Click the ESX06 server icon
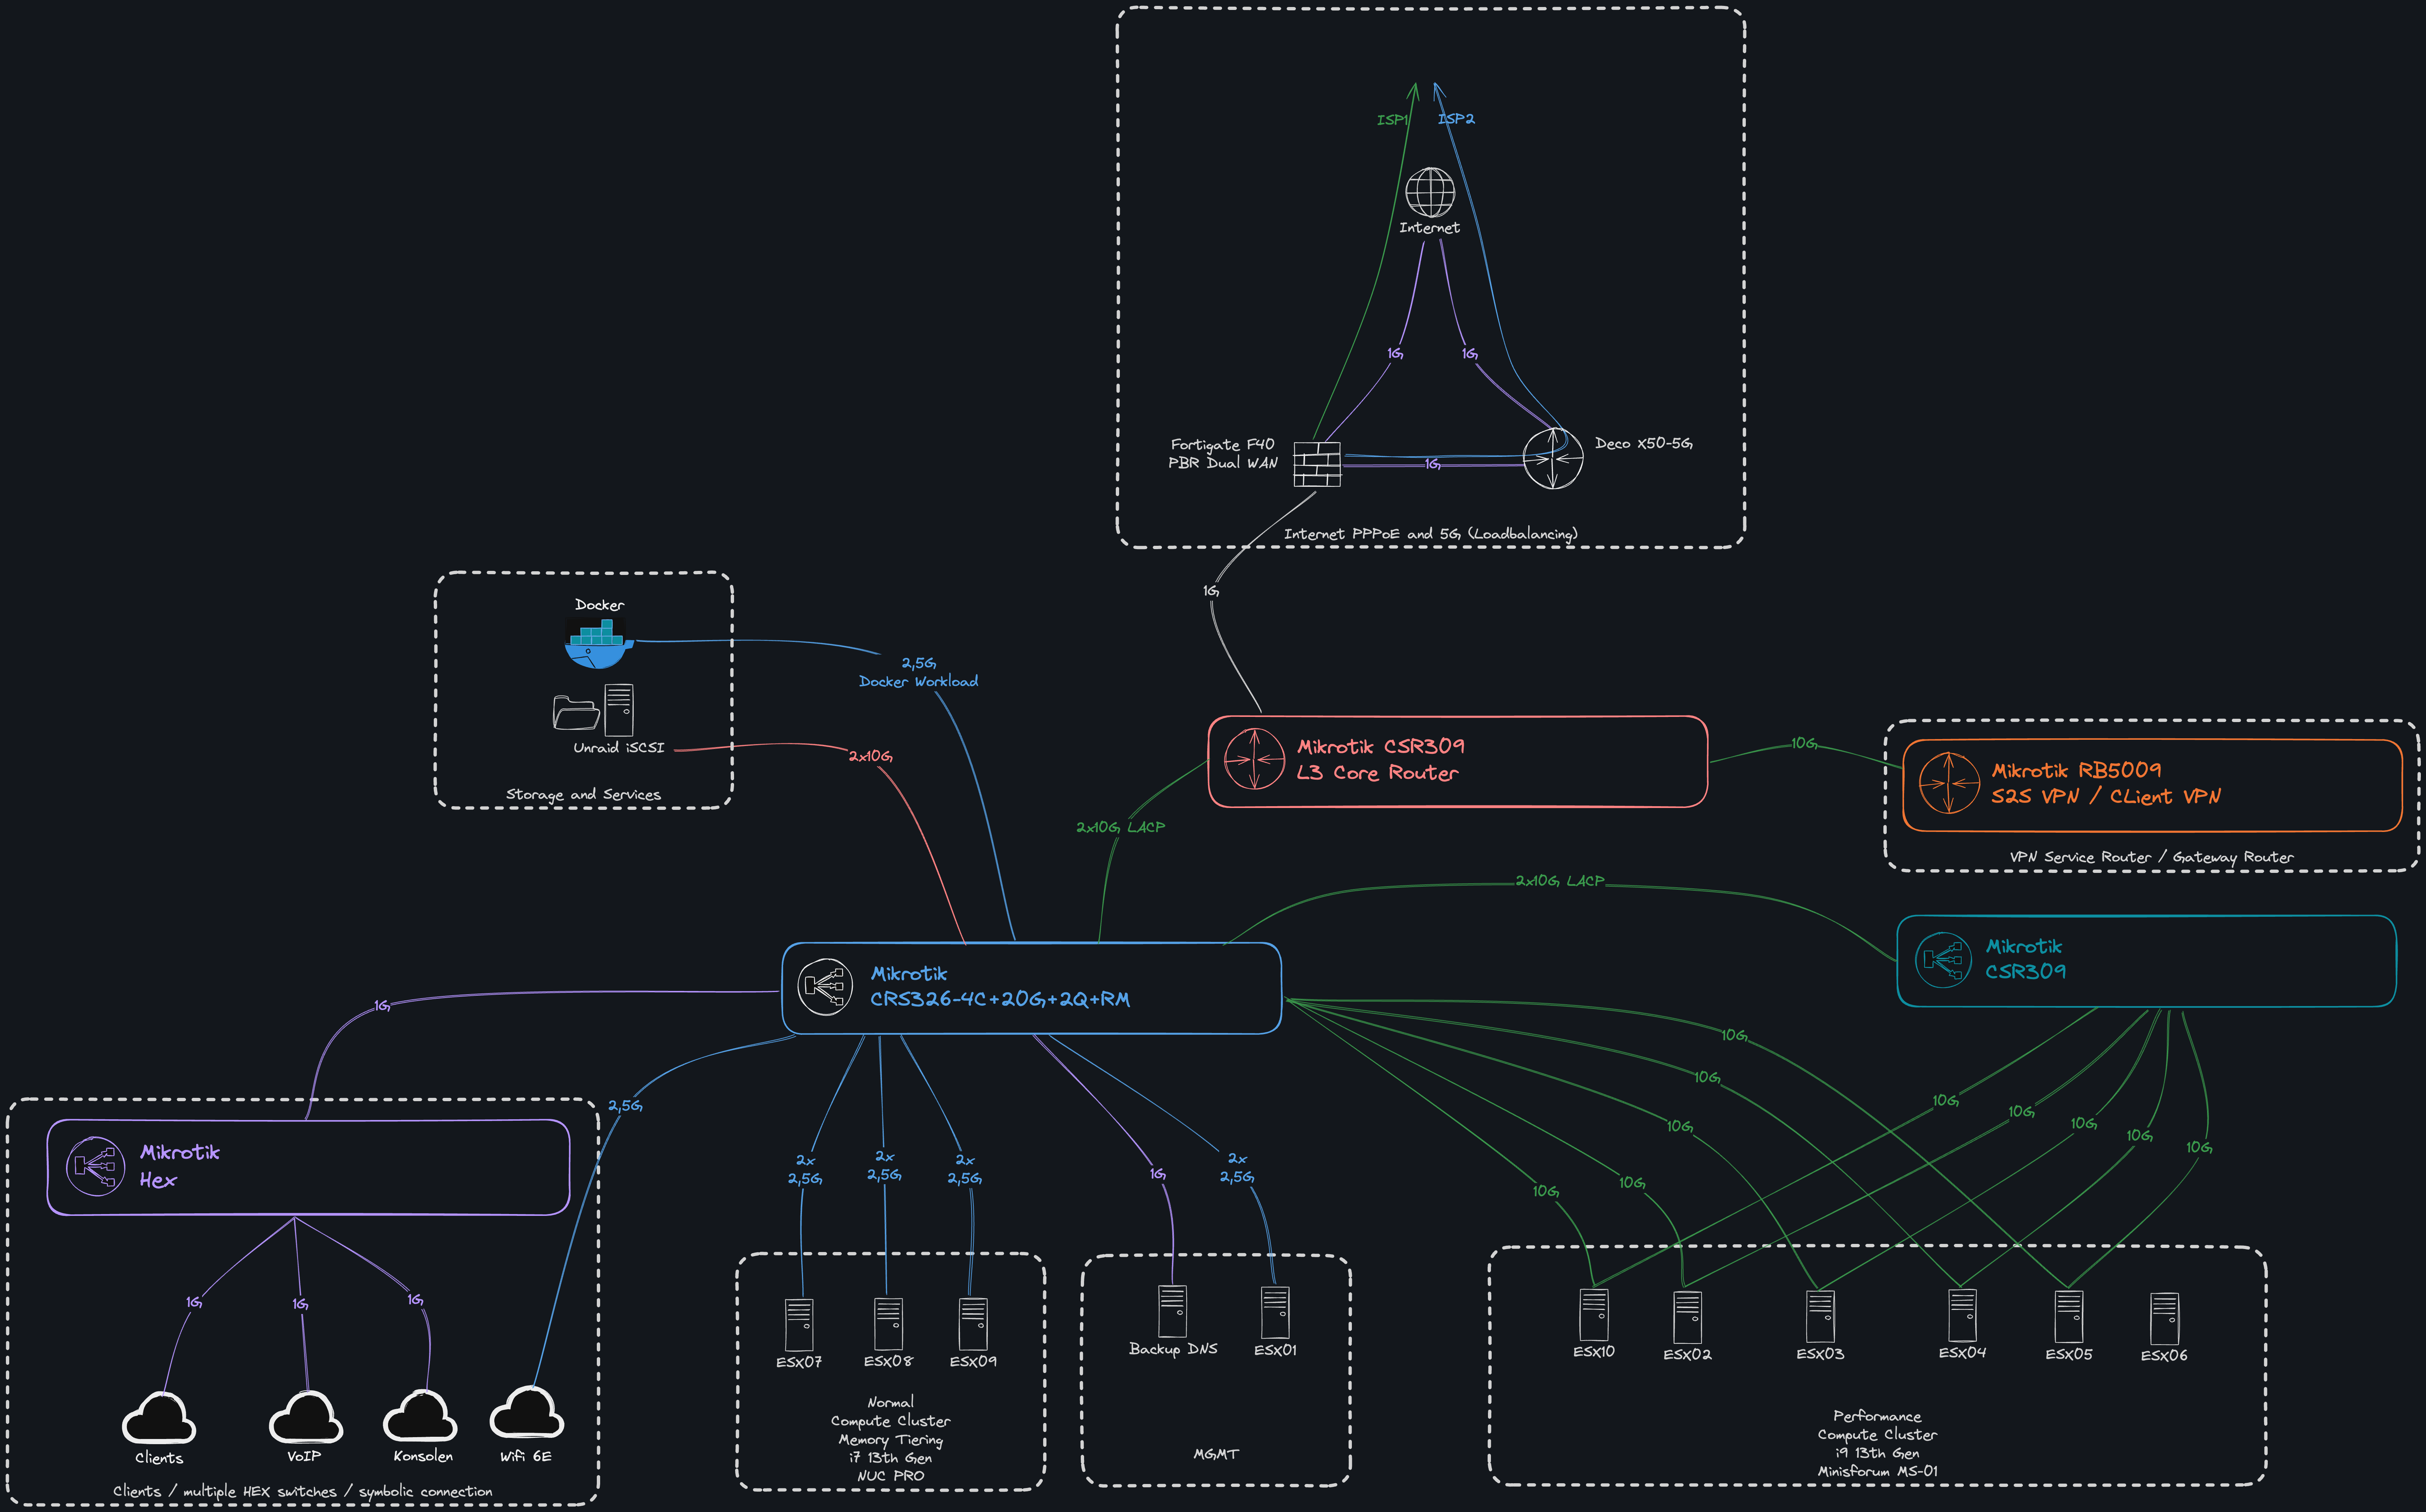 coord(2164,1319)
